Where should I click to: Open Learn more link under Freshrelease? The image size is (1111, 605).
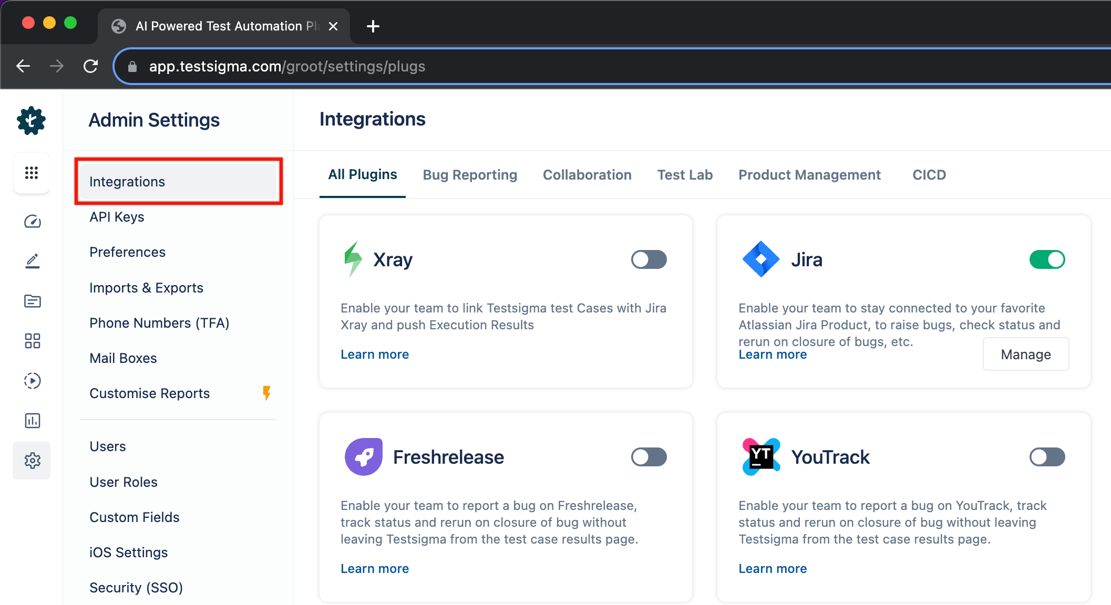click(375, 569)
